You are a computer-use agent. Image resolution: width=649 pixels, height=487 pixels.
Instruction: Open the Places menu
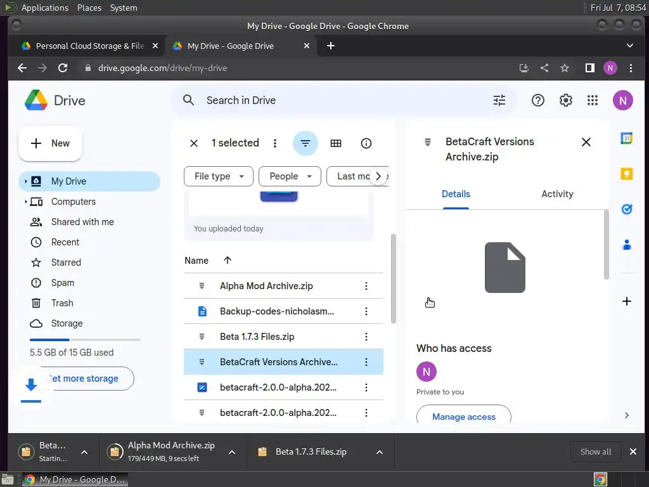pyautogui.click(x=89, y=8)
